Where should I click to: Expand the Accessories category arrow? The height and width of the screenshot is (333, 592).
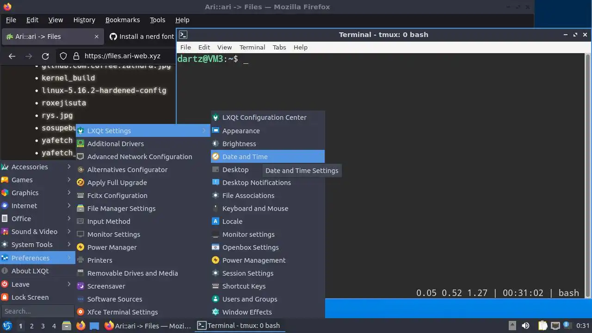click(69, 166)
